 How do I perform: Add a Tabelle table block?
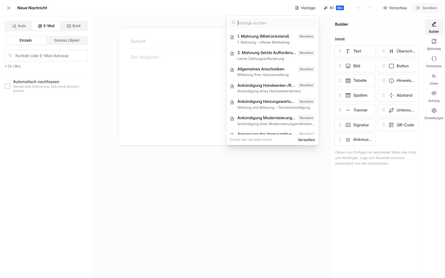(x=355, y=81)
